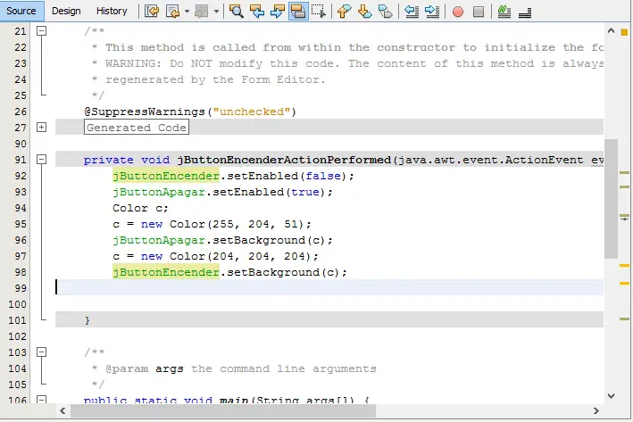Click the Generated Code folded box
This screenshot has width=633, height=422.
pos(137,128)
